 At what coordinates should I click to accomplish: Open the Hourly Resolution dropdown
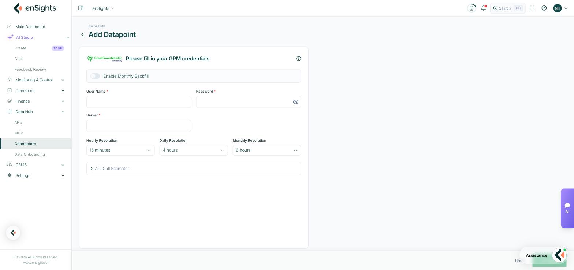click(120, 150)
